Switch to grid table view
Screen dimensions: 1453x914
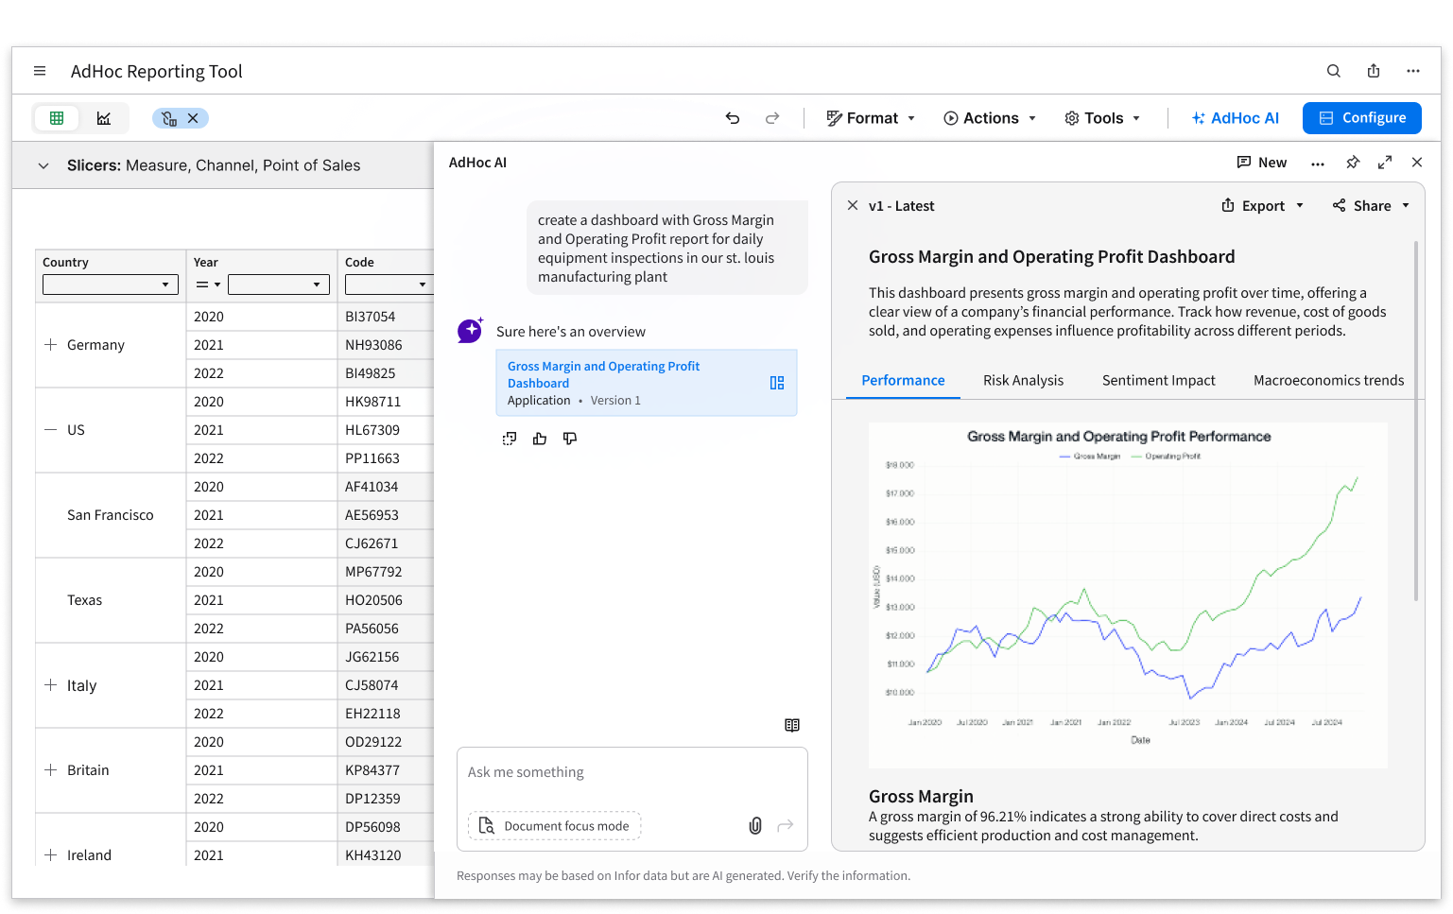[x=57, y=118]
